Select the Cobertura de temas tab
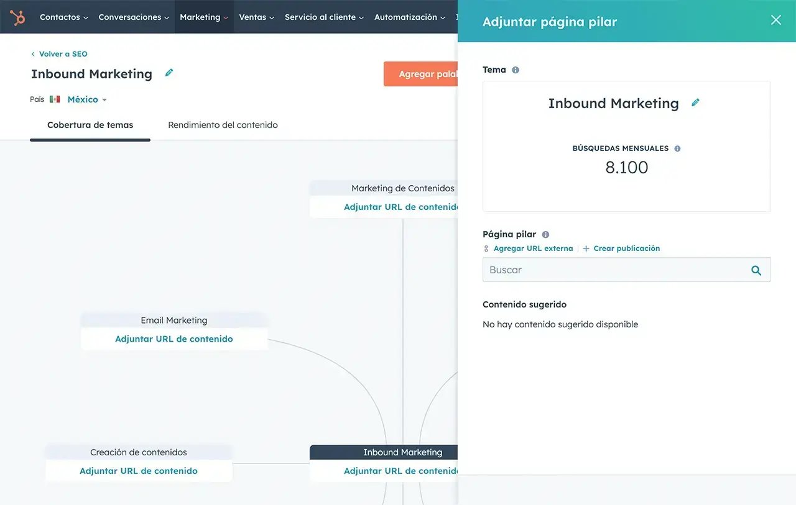 pos(90,125)
